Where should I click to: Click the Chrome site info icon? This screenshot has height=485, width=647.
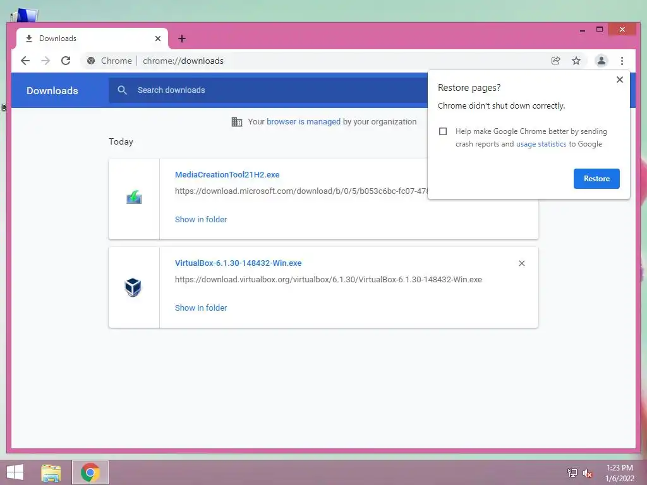[x=91, y=61]
